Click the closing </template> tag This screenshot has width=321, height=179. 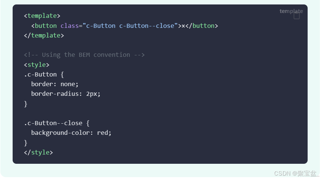[44, 35]
